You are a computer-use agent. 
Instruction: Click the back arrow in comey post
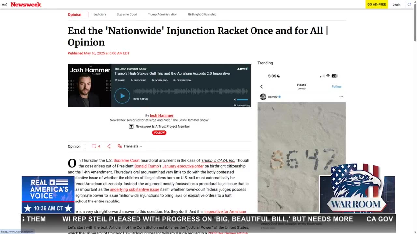[261, 86]
